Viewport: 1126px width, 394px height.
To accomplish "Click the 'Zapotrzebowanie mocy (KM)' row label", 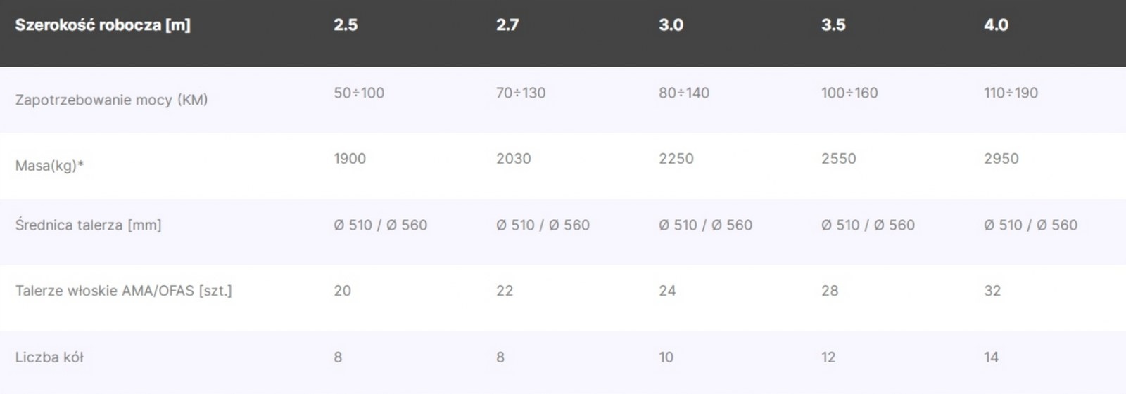I will coord(111,100).
